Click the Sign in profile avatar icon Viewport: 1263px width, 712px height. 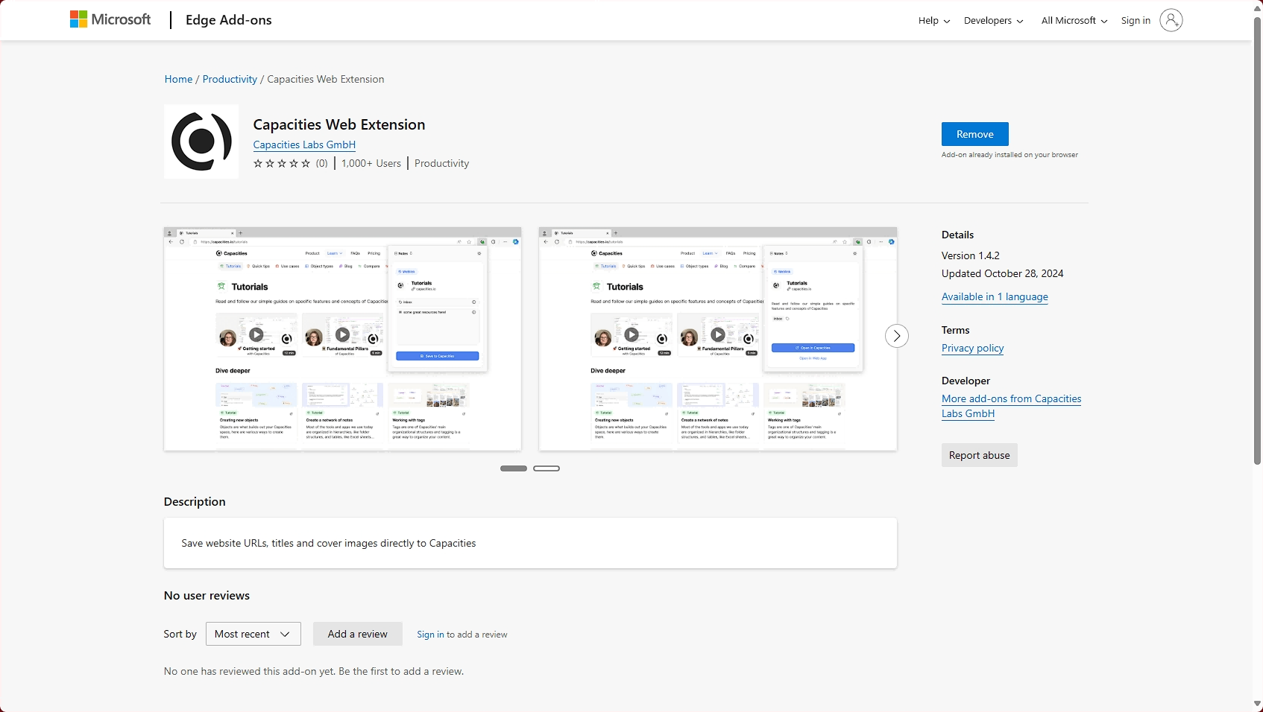[1171, 20]
